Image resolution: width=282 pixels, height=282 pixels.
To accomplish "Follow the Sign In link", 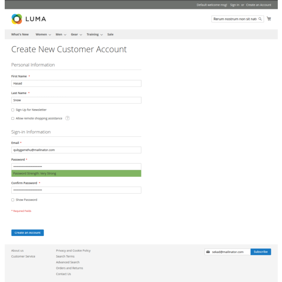I will coord(235,5).
